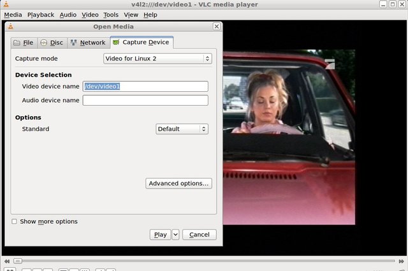Screen dimensions: 408x271
Task: Click the faster forward icon by seek bar
Action: (x=401, y=261)
